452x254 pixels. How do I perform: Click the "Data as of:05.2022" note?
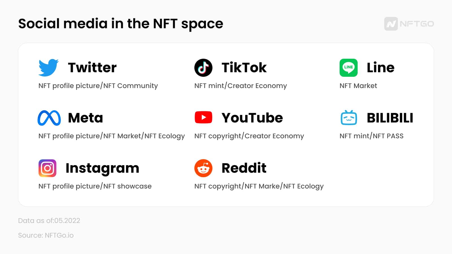click(49, 221)
